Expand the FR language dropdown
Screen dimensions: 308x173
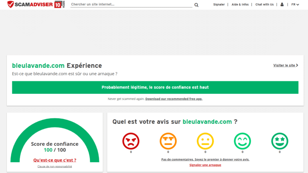[x=295, y=4]
